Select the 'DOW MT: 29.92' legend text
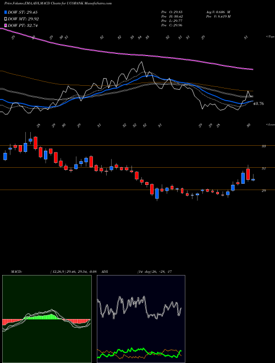The image size is (275, 363). point(23,19)
